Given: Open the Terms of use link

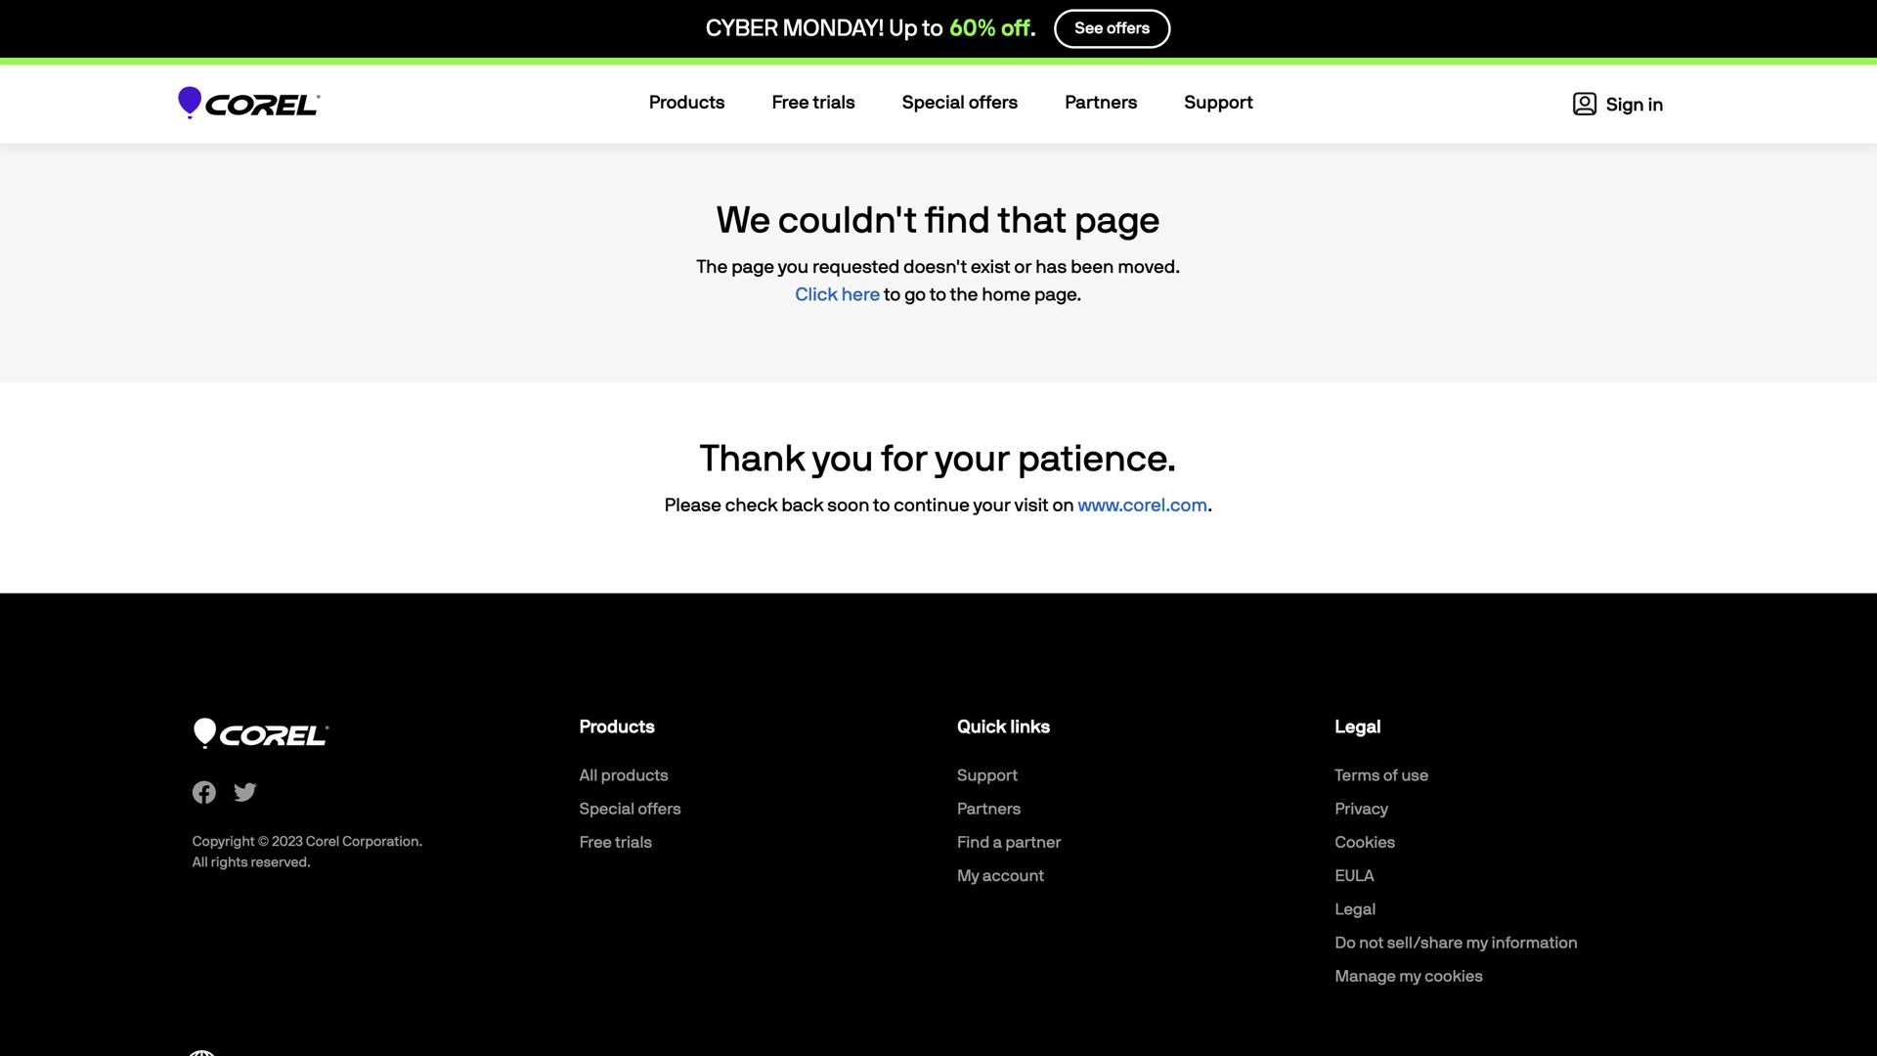Looking at the screenshot, I should click(x=1380, y=775).
